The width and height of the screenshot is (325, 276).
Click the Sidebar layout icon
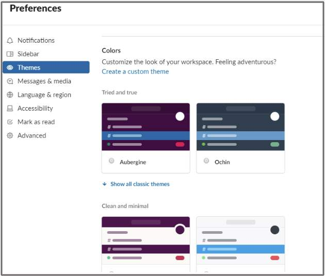coord(10,54)
